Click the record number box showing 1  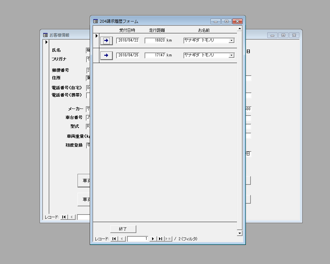click(x=138, y=239)
